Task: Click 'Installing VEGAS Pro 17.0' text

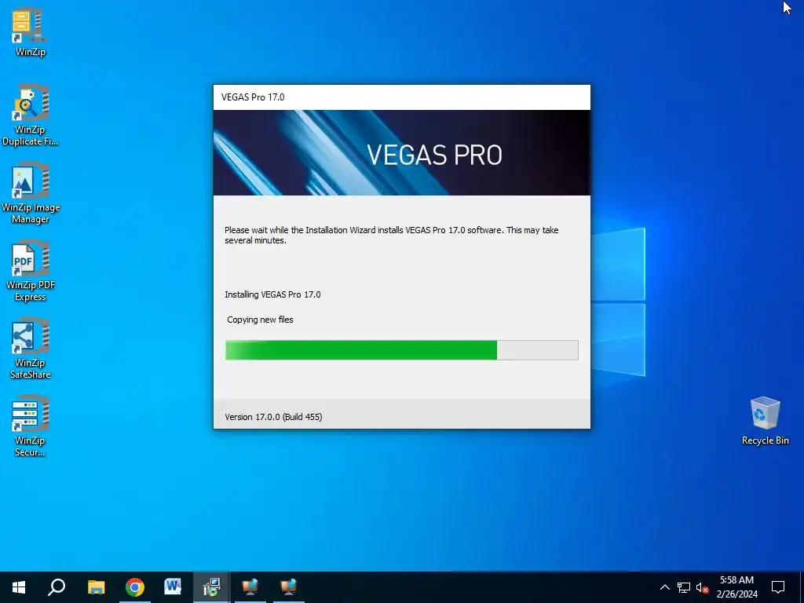Action: click(x=272, y=294)
